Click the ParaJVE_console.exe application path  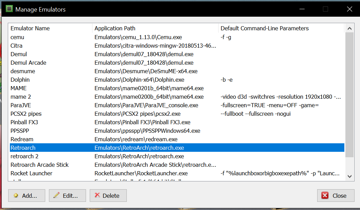146,105
